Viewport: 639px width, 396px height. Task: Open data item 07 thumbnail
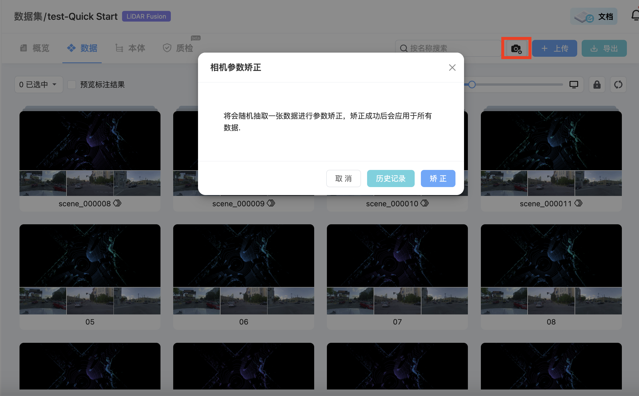(x=397, y=269)
